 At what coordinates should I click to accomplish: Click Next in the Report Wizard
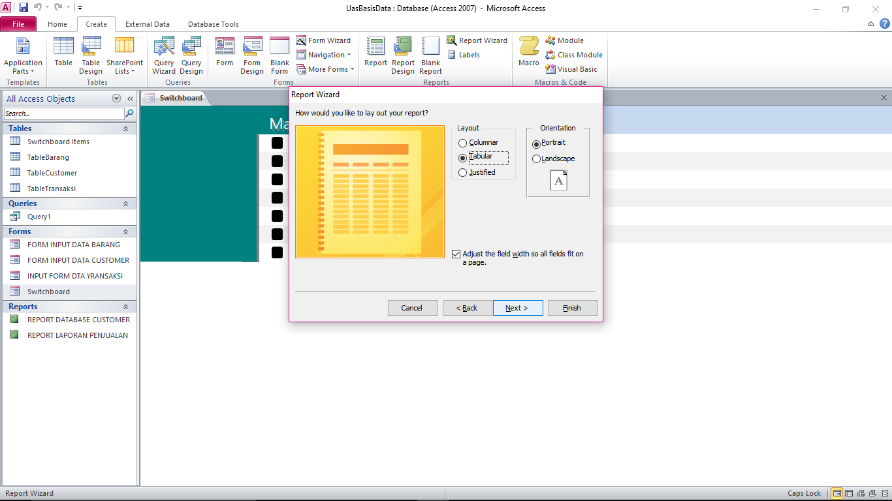(518, 307)
